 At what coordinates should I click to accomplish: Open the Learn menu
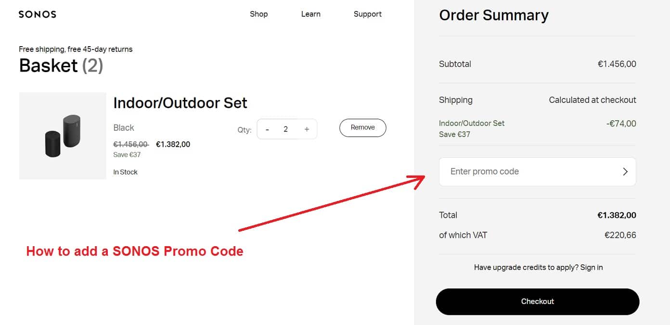click(310, 14)
